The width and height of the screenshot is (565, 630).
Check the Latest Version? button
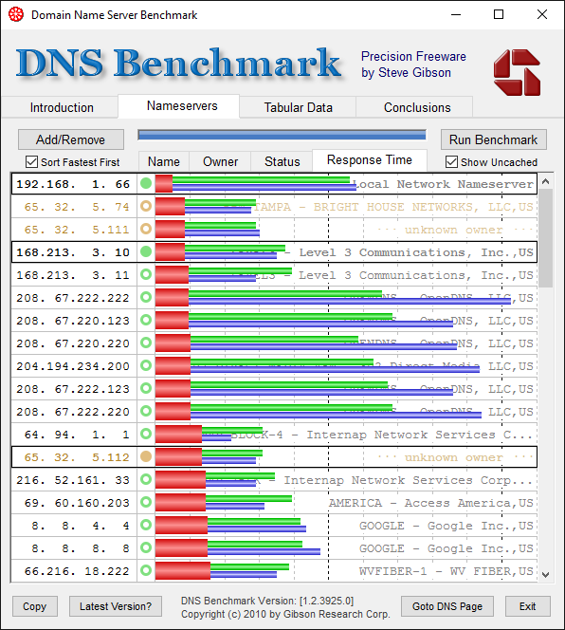[x=116, y=606]
